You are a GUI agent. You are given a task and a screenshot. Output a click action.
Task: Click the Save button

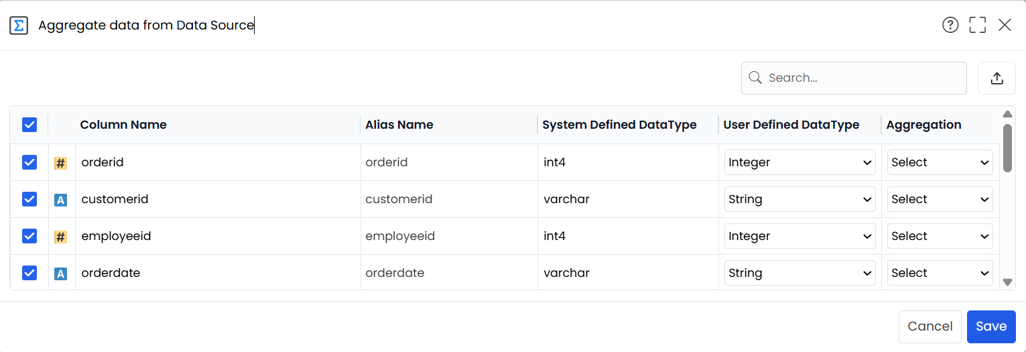click(x=991, y=327)
